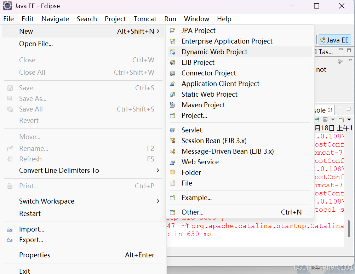Add a Session Bean (EJB 3.x)

[240, 141]
